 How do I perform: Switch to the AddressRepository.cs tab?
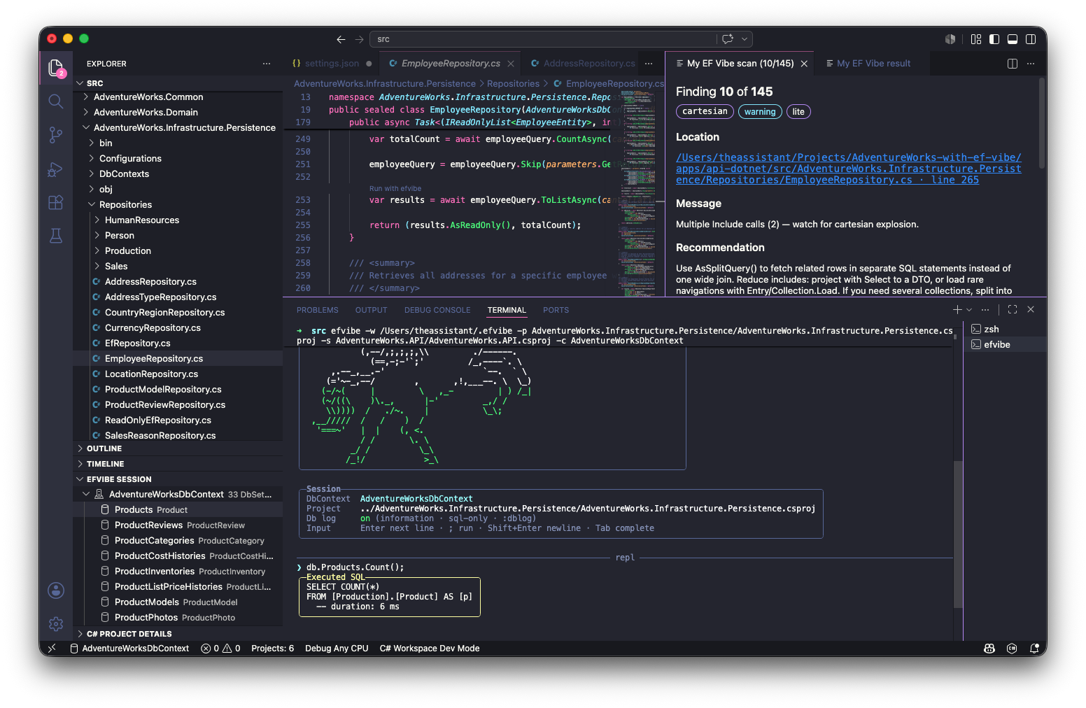point(583,64)
